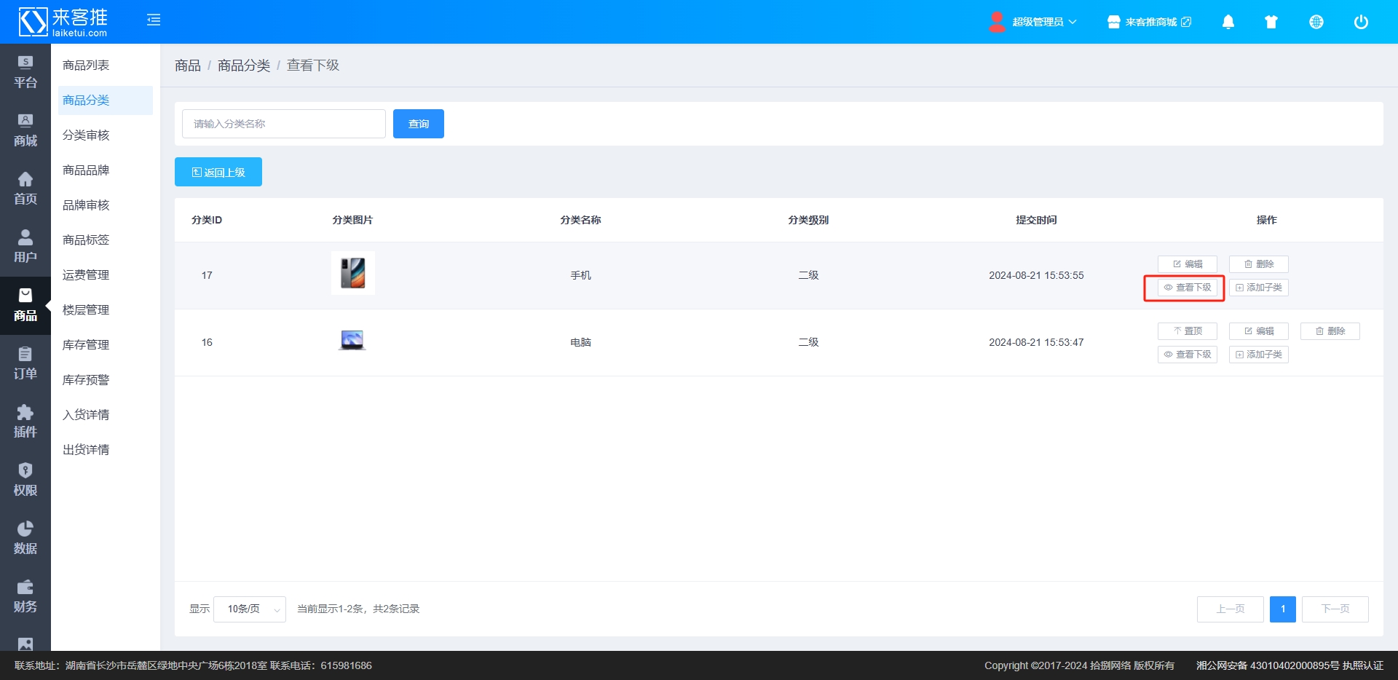Open the 数据 data sidebar icon

click(25, 538)
